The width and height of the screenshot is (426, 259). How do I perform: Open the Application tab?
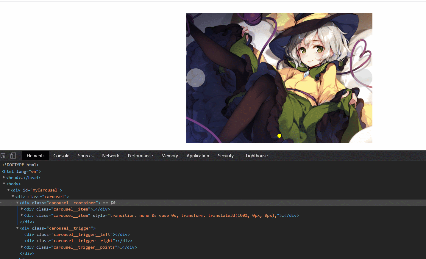click(x=198, y=156)
